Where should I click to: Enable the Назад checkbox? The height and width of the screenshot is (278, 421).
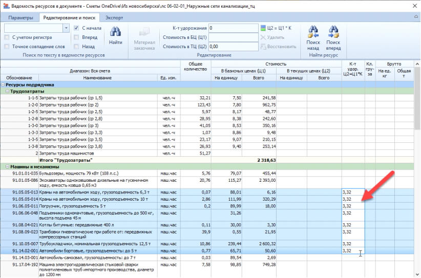coord(76,47)
